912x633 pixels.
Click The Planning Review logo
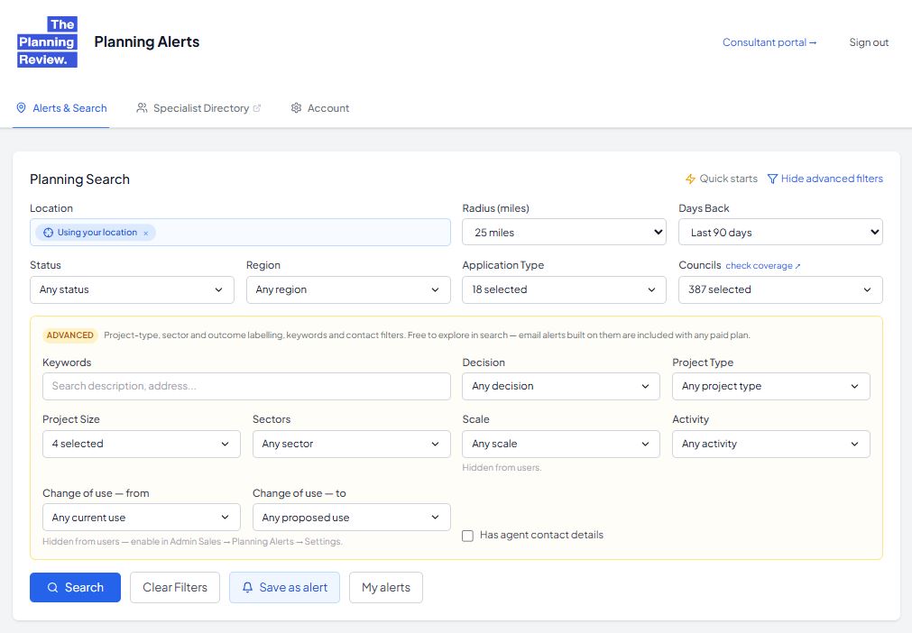(47, 41)
